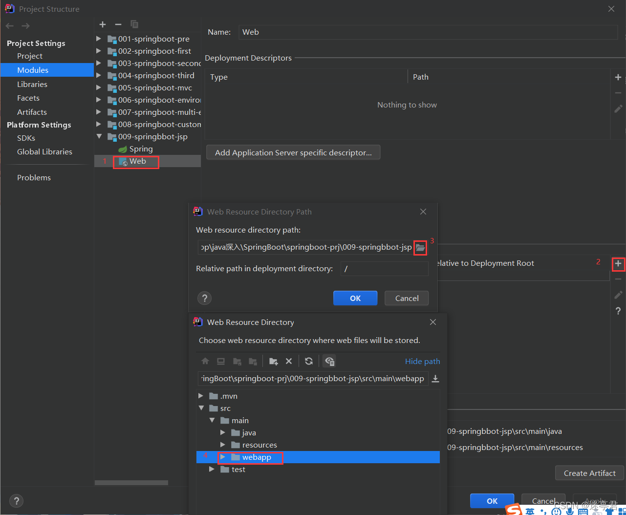Expand the .mvn folder
Image resolution: width=626 pixels, height=515 pixels.
[201, 396]
